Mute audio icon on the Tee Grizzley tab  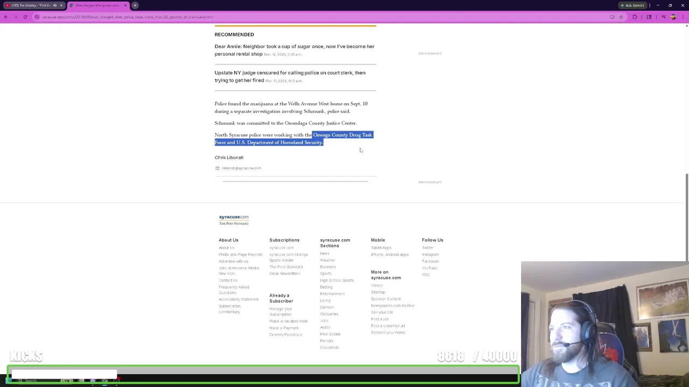54,5
